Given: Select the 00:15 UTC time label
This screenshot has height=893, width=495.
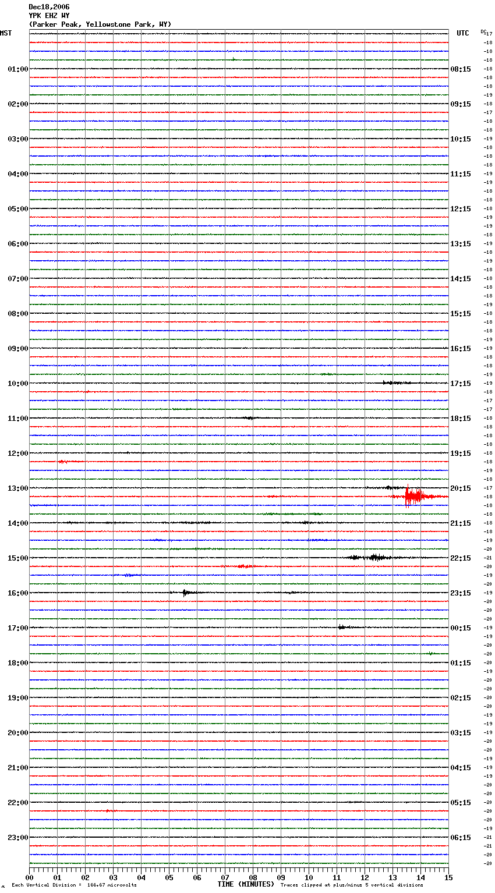Looking at the screenshot, I should coord(461,628).
